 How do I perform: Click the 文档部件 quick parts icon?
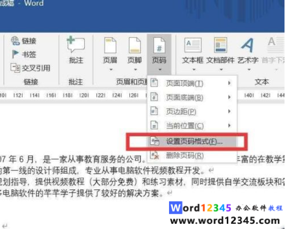click(x=221, y=45)
